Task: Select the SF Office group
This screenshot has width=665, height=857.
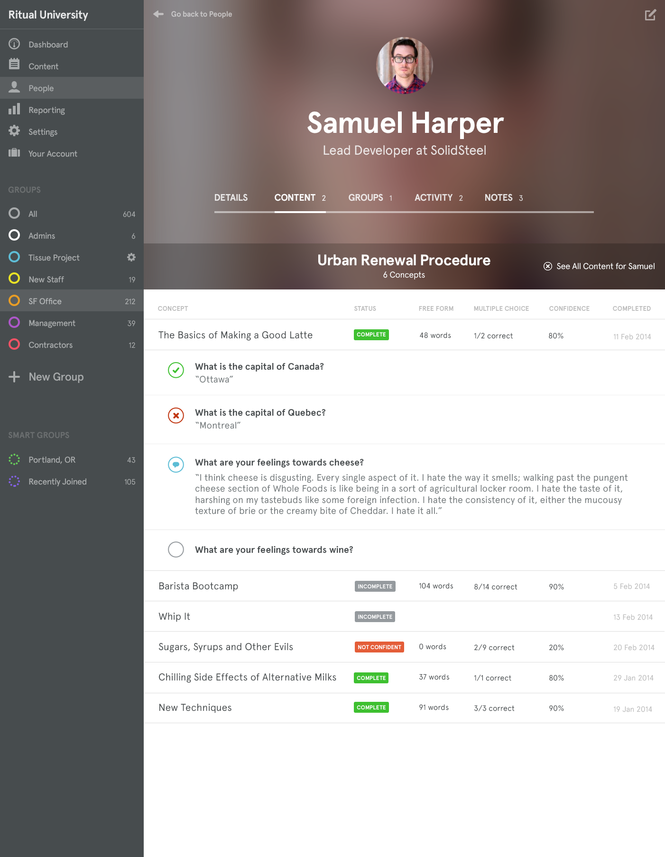Action: (x=45, y=301)
